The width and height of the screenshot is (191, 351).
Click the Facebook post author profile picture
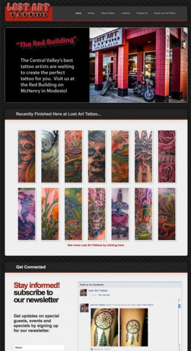pos(83,308)
